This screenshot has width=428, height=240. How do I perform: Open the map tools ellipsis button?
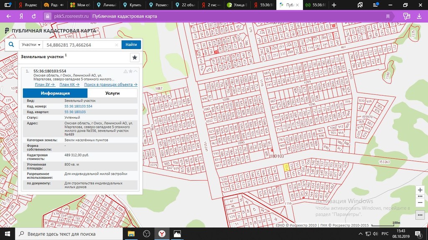coord(420,215)
